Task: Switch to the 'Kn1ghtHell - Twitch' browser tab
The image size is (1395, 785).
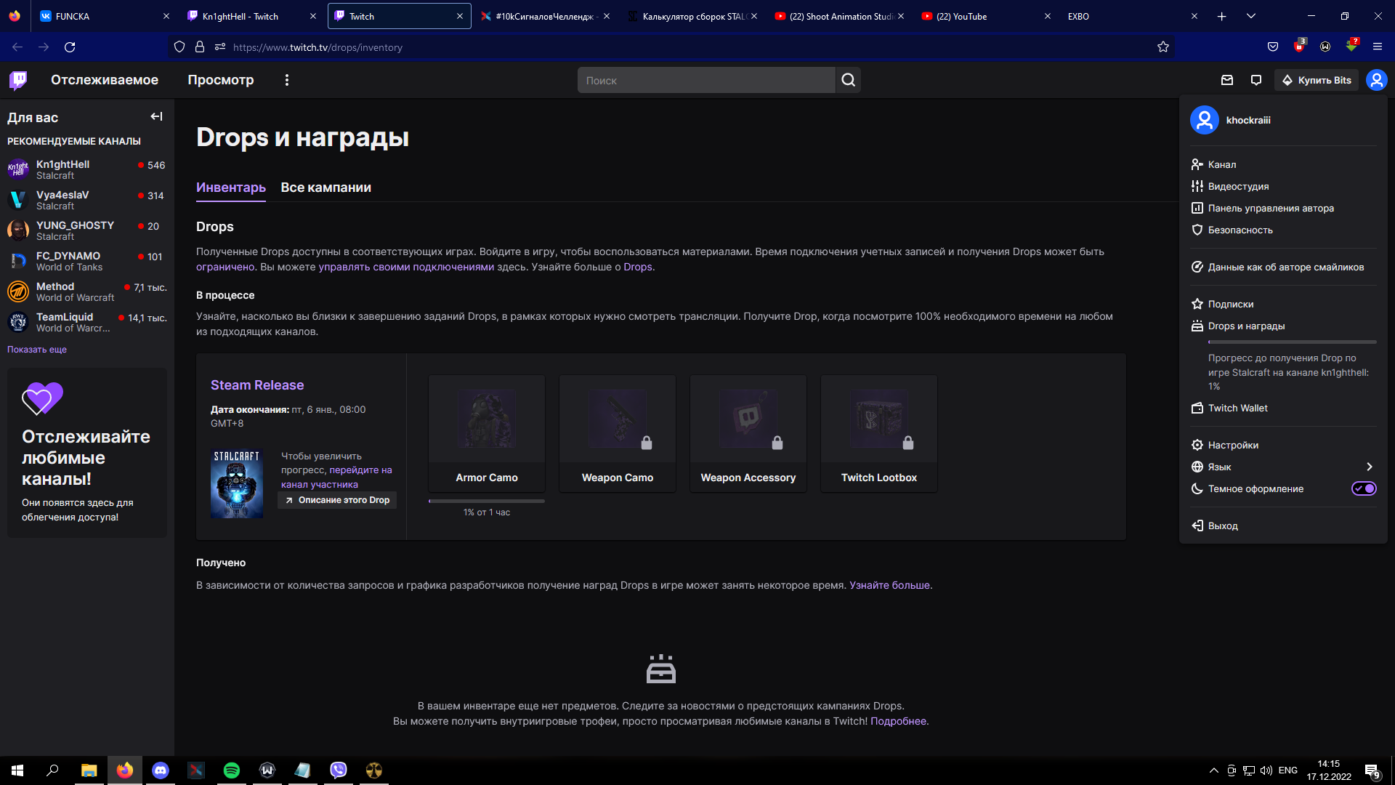Action: click(251, 16)
